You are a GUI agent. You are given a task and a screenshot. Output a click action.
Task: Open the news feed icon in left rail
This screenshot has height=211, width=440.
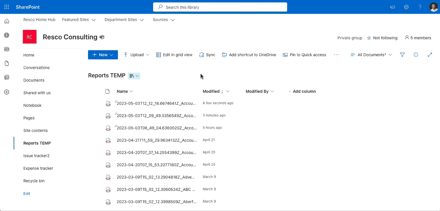(x=6, y=49)
